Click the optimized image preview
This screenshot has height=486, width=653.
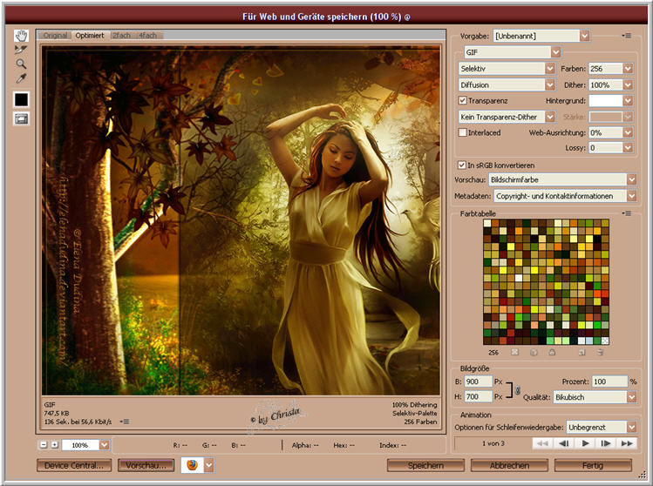(x=241, y=220)
